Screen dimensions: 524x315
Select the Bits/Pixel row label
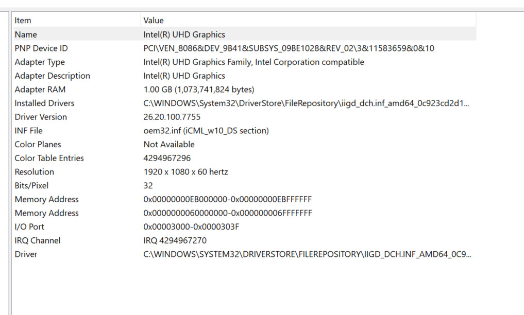coord(31,185)
